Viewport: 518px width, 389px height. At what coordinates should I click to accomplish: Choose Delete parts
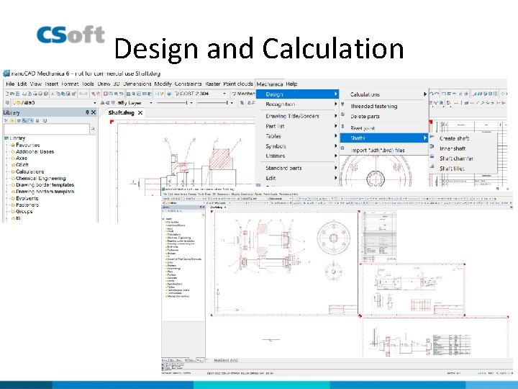[384, 117]
